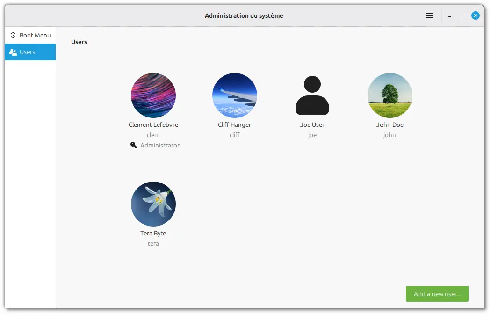Click the Users page heading
Viewport: 491px width, 315px height.
tap(79, 42)
